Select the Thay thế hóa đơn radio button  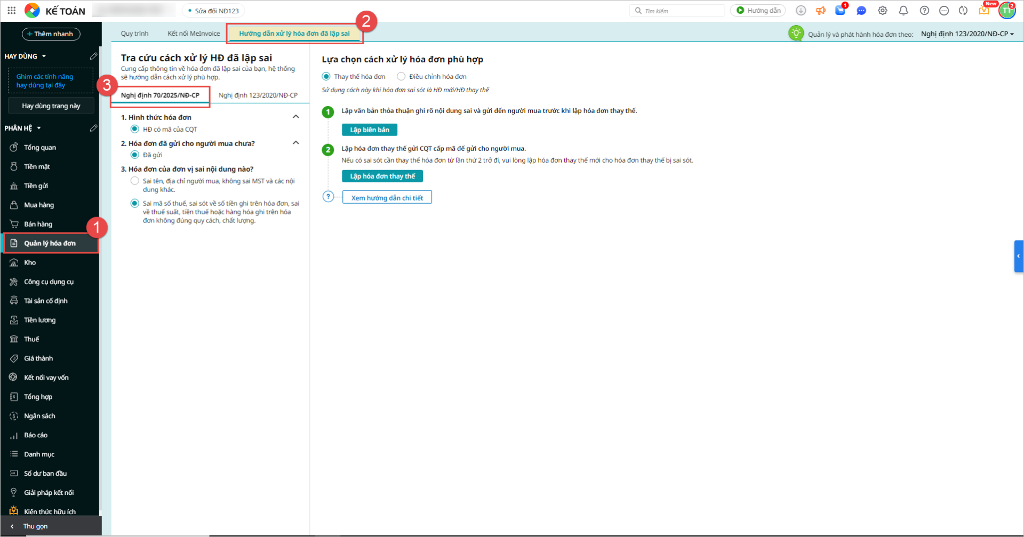326,76
